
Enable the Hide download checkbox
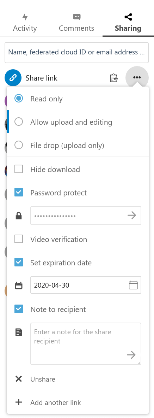pyautogui.click(x=19, y=169)
